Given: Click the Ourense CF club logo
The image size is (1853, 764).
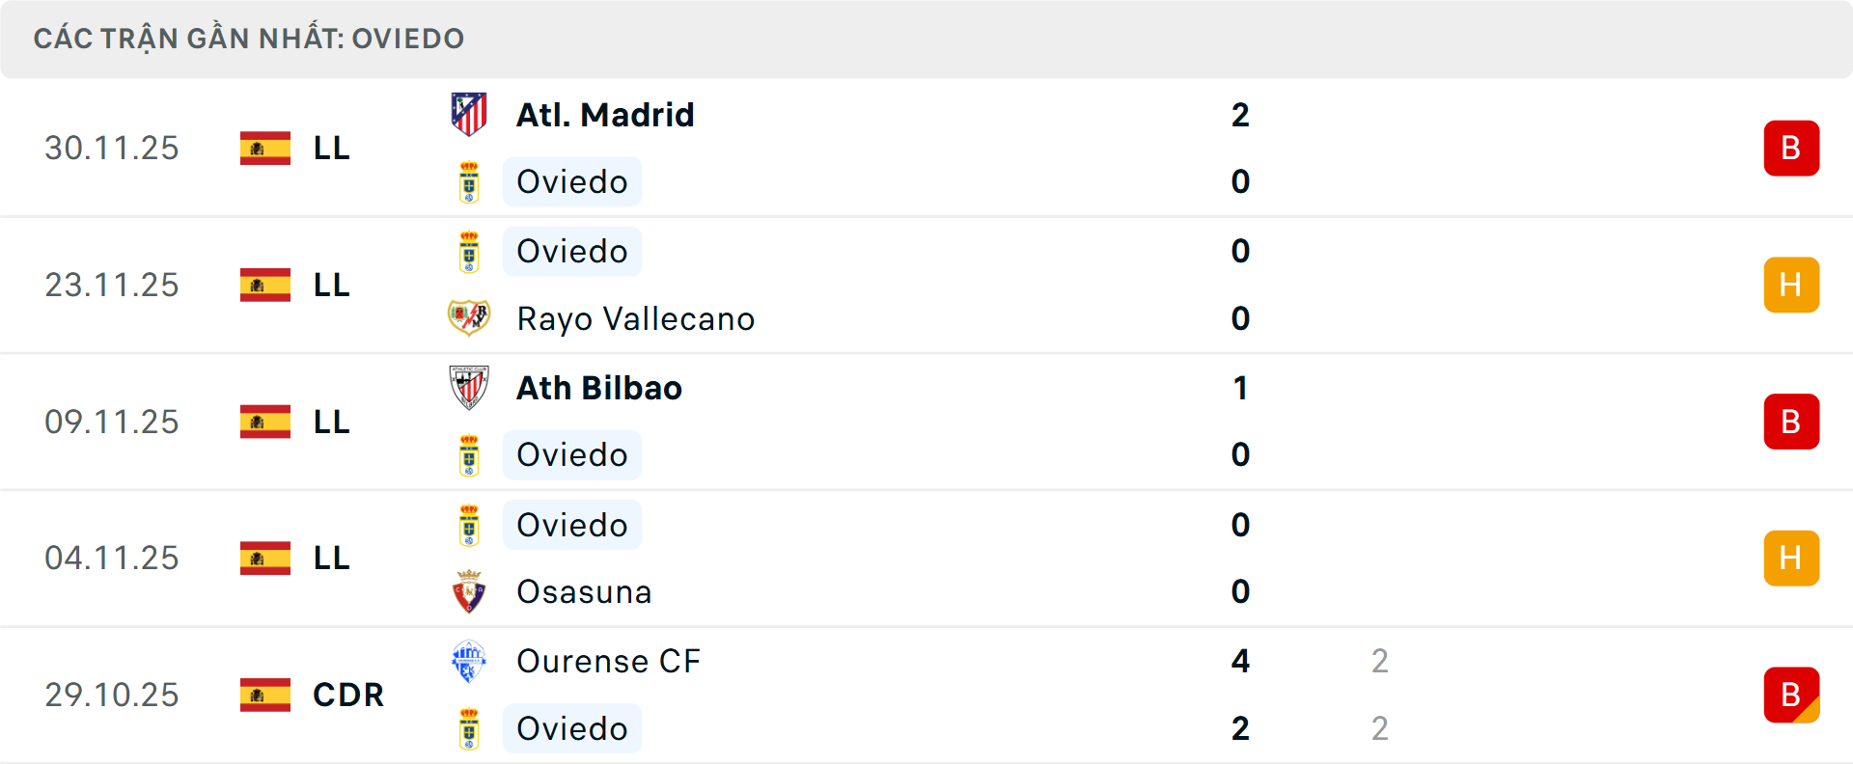Looking at the screenshot, I should pos(469,661).
